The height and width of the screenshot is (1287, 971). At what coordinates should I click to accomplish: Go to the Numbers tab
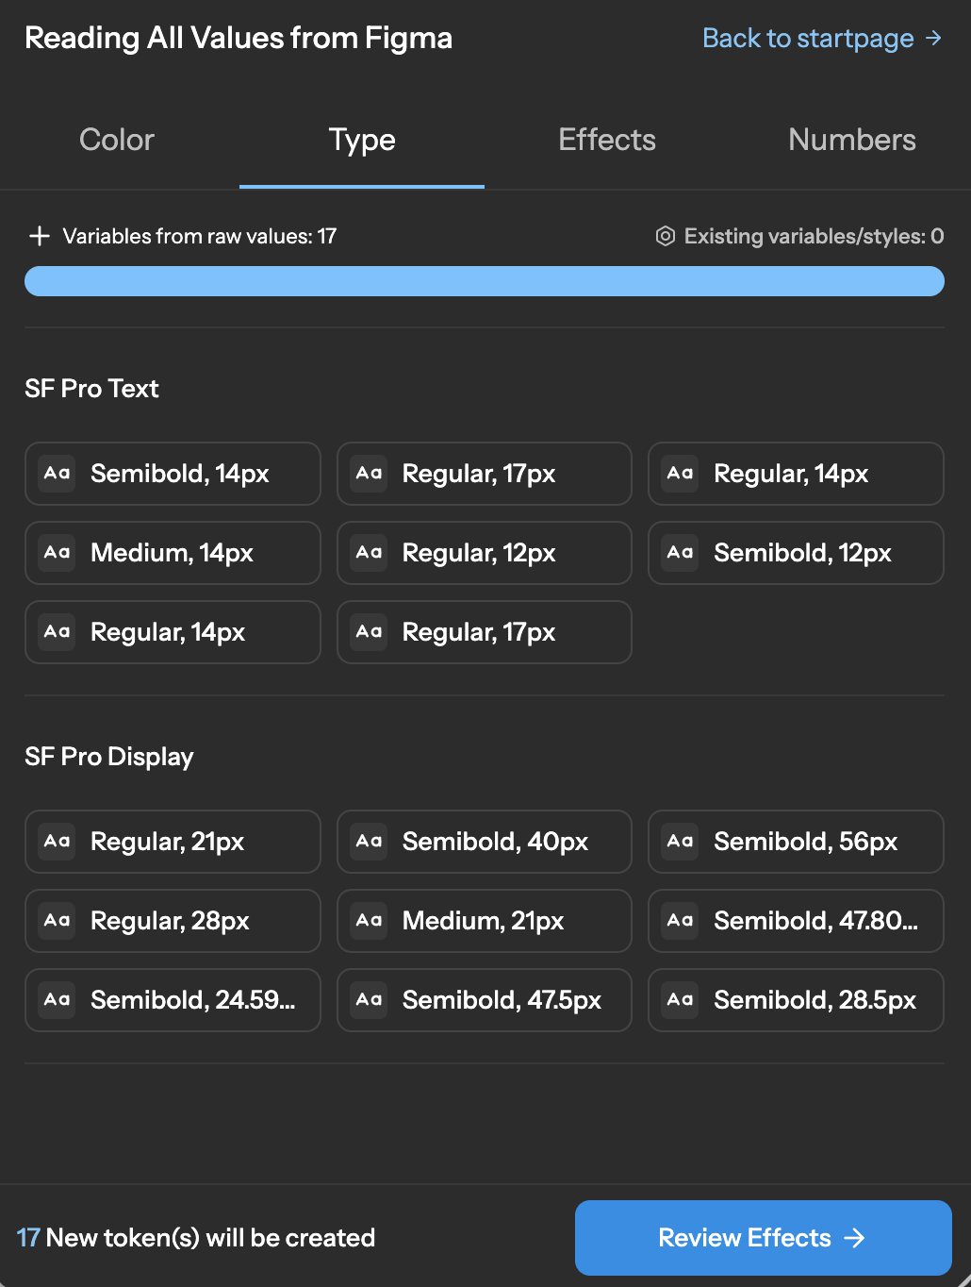[852, 140]
